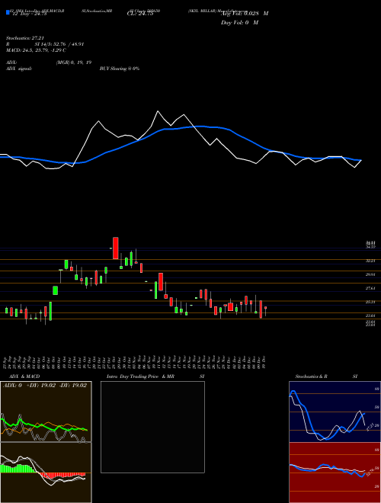Click the 27.61 price axis label
Screen dimensions: 381x503
(370, 288)
